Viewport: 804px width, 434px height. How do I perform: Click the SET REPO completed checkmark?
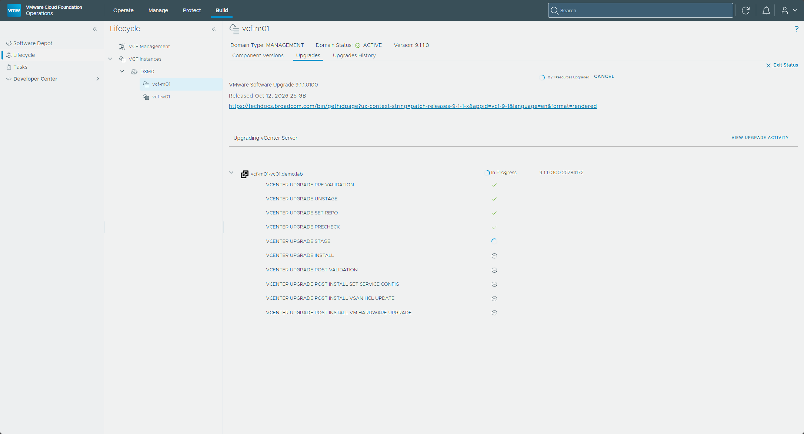(x=494, y=213)
